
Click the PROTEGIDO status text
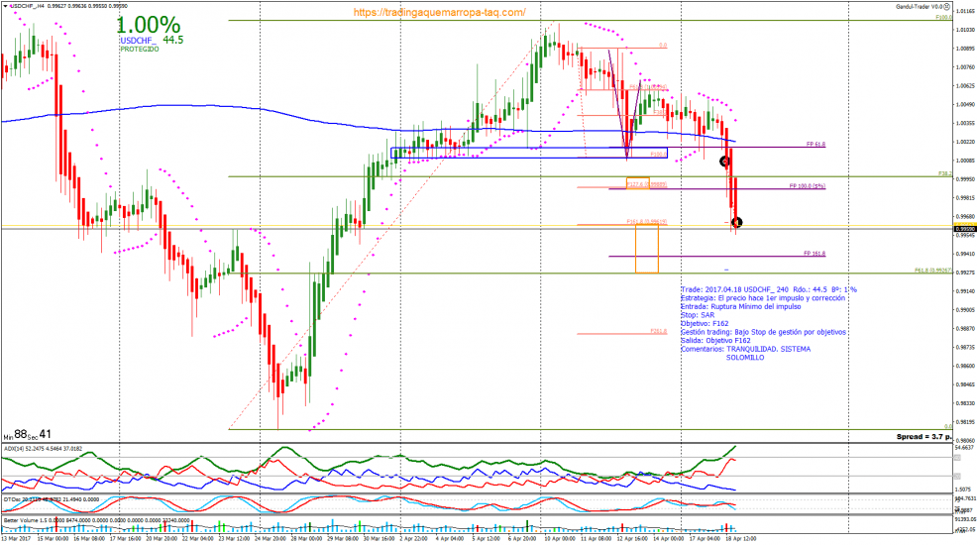[x=139, y=49]
